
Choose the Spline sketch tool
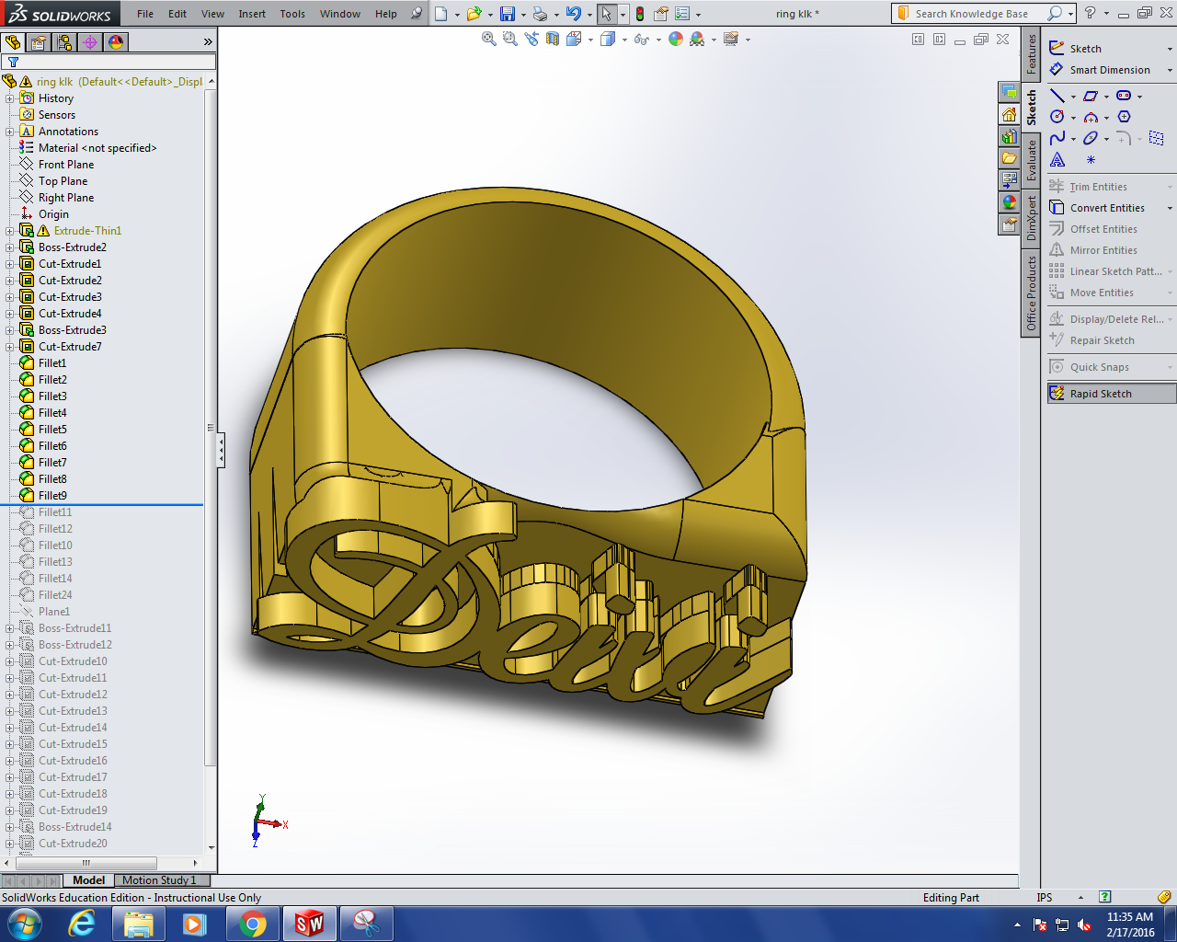click(x=1057, y=138)
